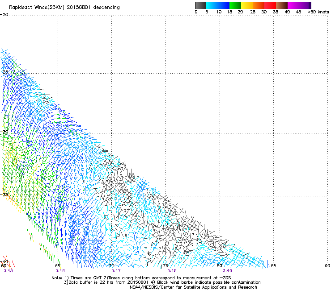Click the purple "3:49" time label
Screen dimensions: 331x290
click(227, 271)
